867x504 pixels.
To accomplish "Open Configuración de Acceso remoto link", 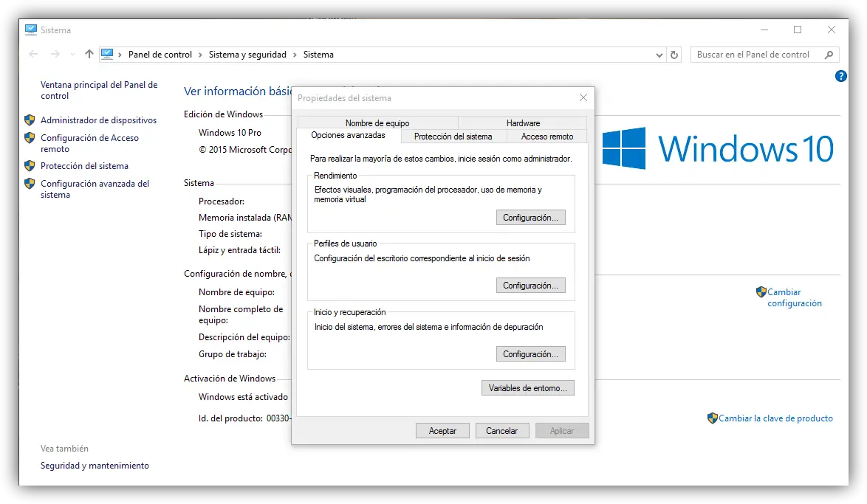I will (x=89, y=143).
